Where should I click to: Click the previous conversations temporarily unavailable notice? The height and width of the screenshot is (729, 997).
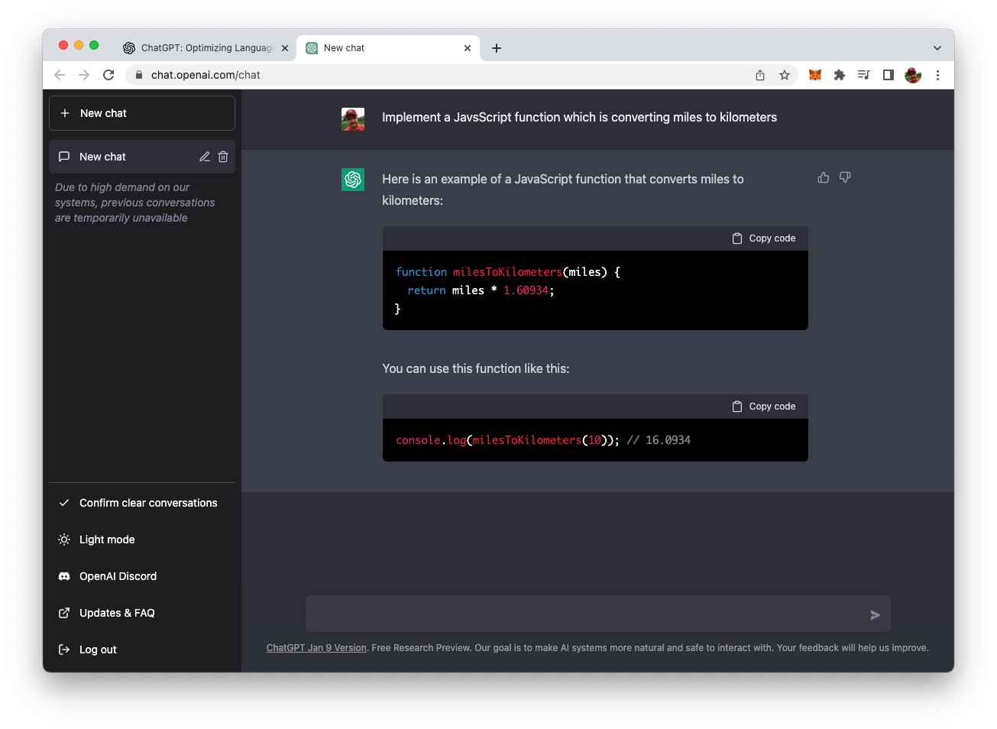coord(134,202)
